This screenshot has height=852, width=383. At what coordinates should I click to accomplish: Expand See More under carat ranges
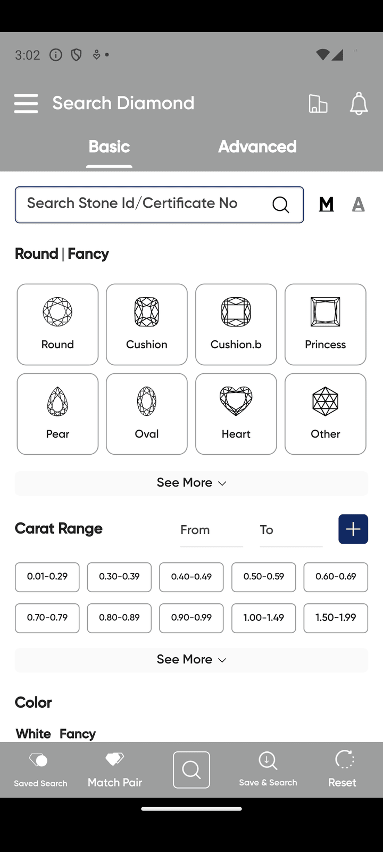(x=191, y=660)
